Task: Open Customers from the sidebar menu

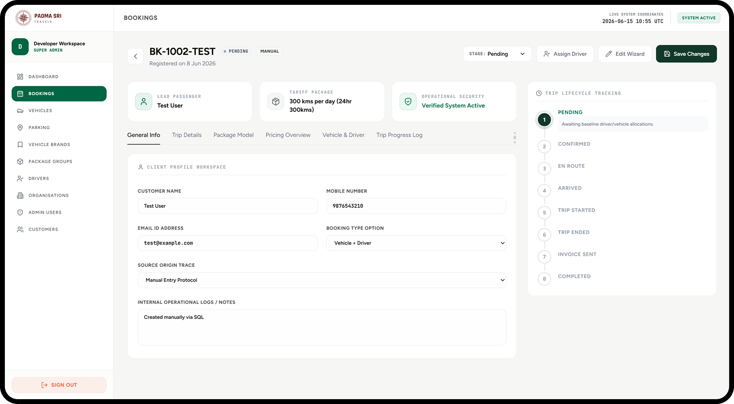Action: pyautogui.click(x=59, y=229)
